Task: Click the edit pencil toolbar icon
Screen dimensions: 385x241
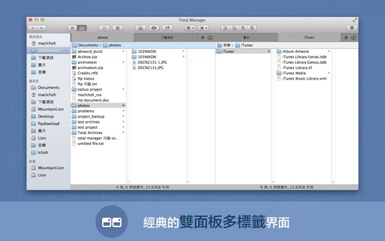Action: pos(117,28)
